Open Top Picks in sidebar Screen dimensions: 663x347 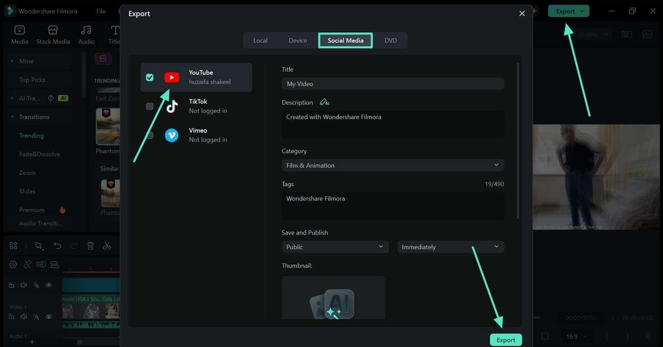(32, 80)
